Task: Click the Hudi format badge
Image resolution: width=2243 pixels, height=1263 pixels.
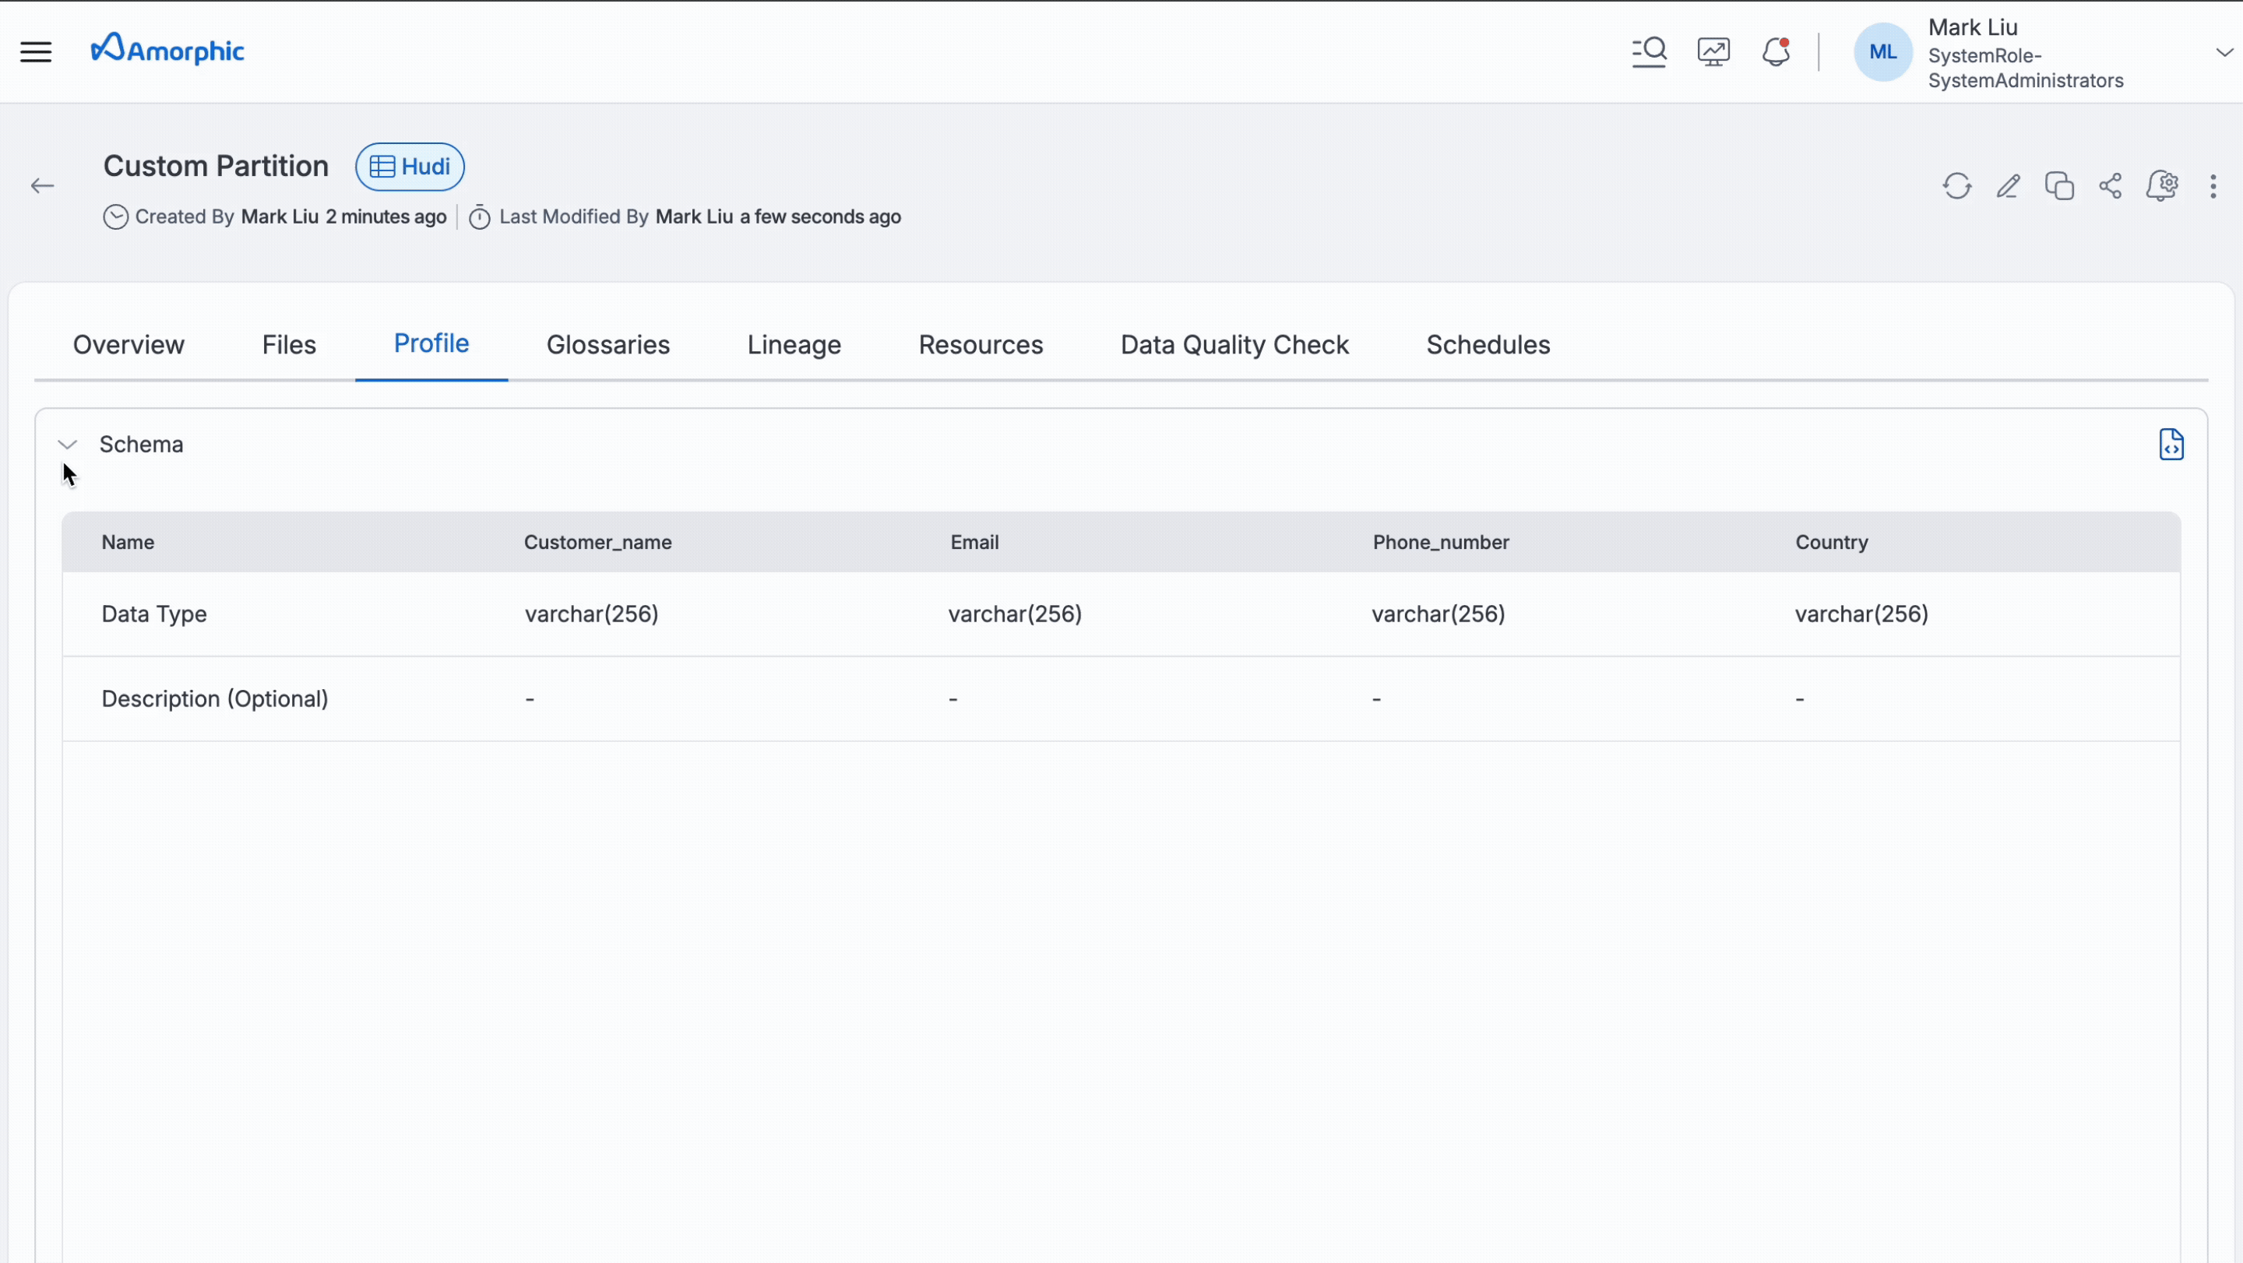Action: point(409,167)
